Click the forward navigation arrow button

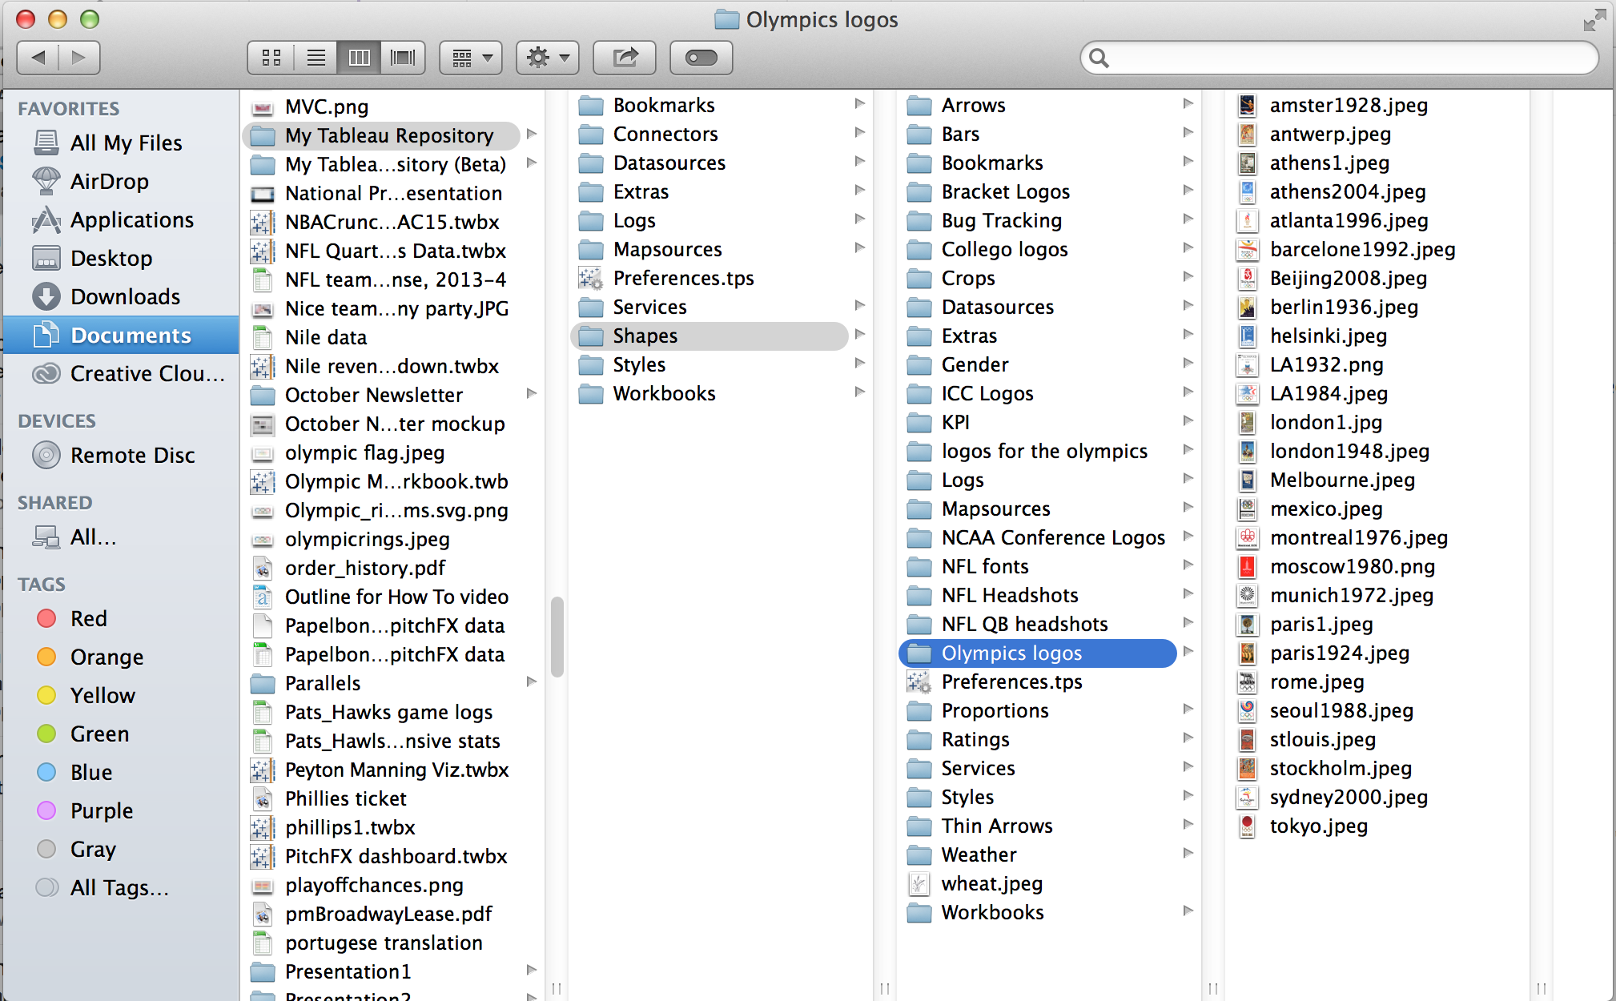coord(76,58)
